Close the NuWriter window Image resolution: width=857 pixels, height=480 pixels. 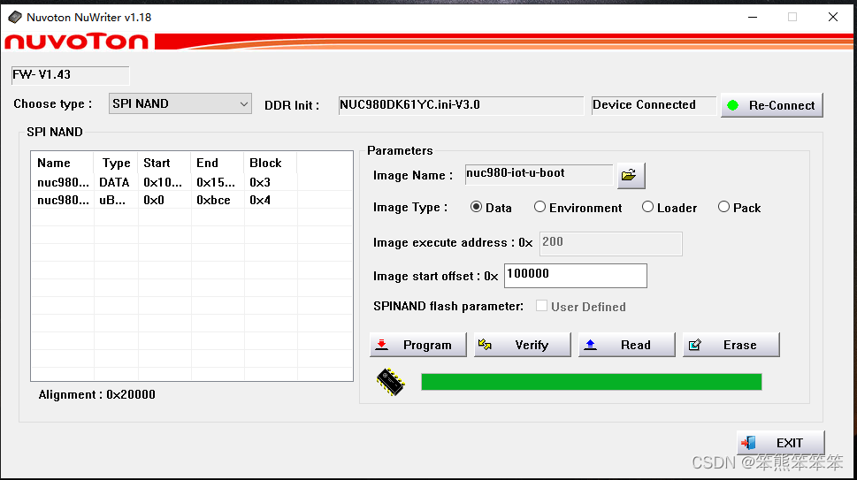click(833, 17)
